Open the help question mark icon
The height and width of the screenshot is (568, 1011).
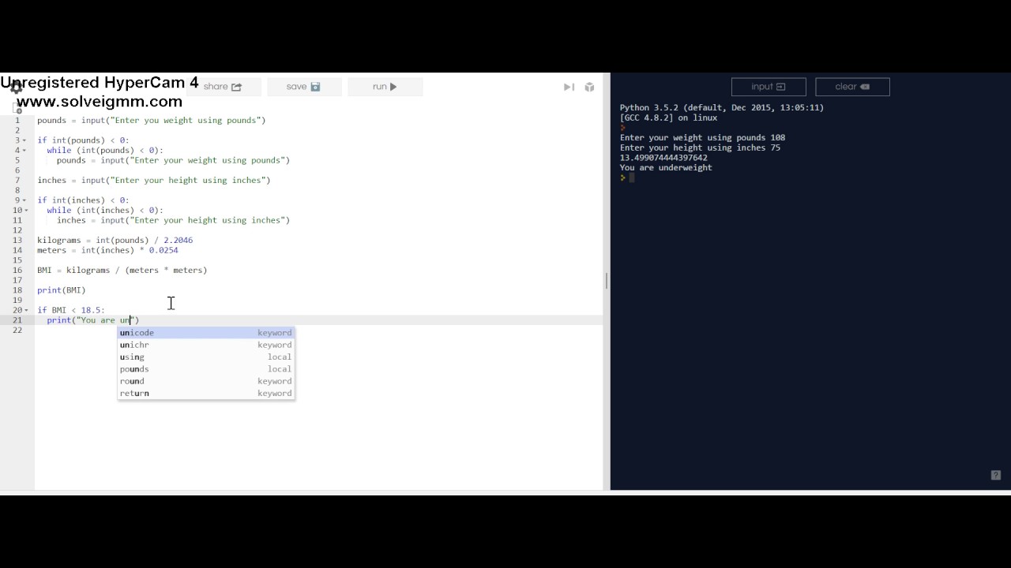pos(996,475)
